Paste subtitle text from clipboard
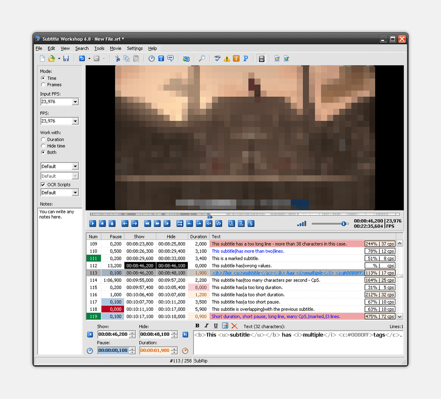The height and width of the screenshot is (399, 441). (136, 58)
